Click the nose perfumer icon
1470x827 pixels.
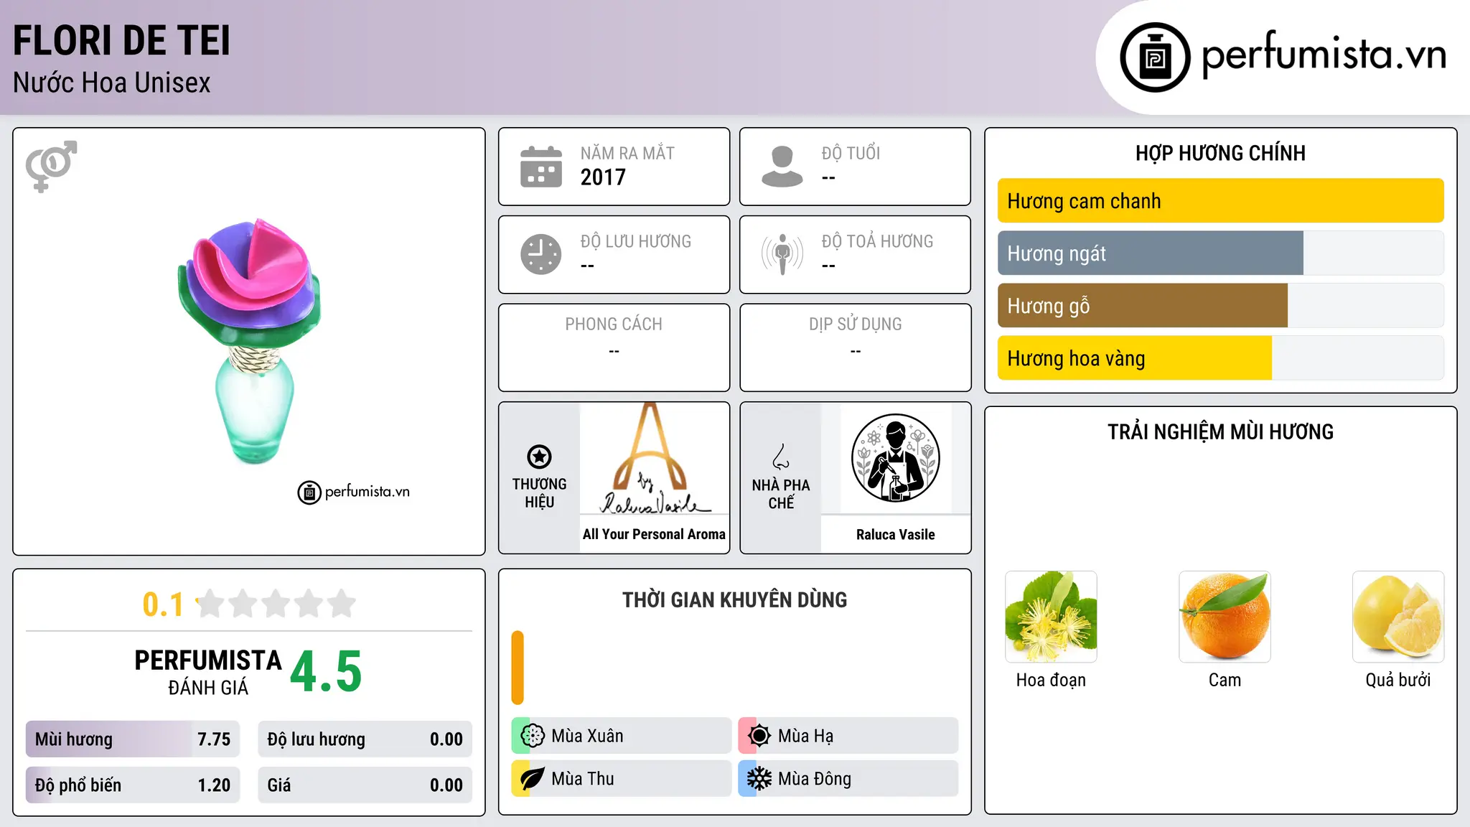(x=780, y=457)
